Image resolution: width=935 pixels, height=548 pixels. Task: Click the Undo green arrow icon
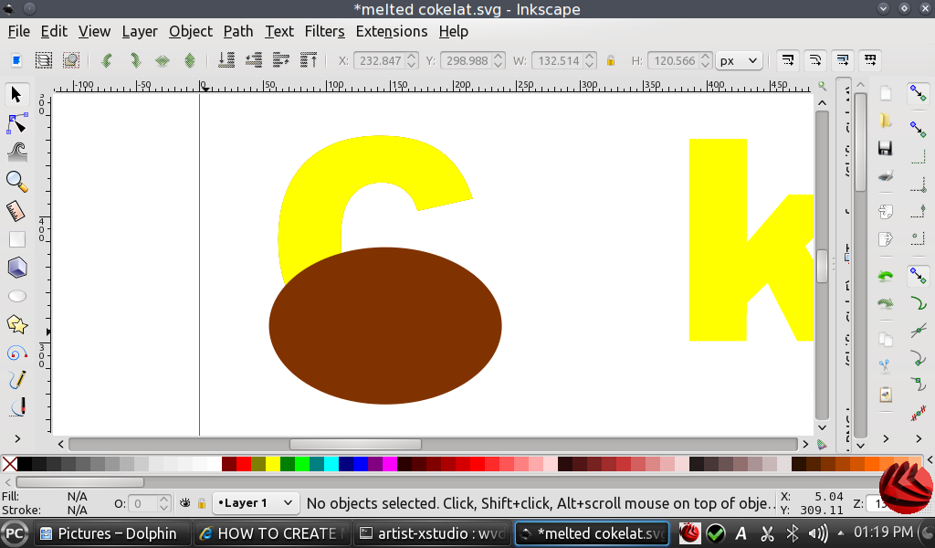(x=886, y=276)
